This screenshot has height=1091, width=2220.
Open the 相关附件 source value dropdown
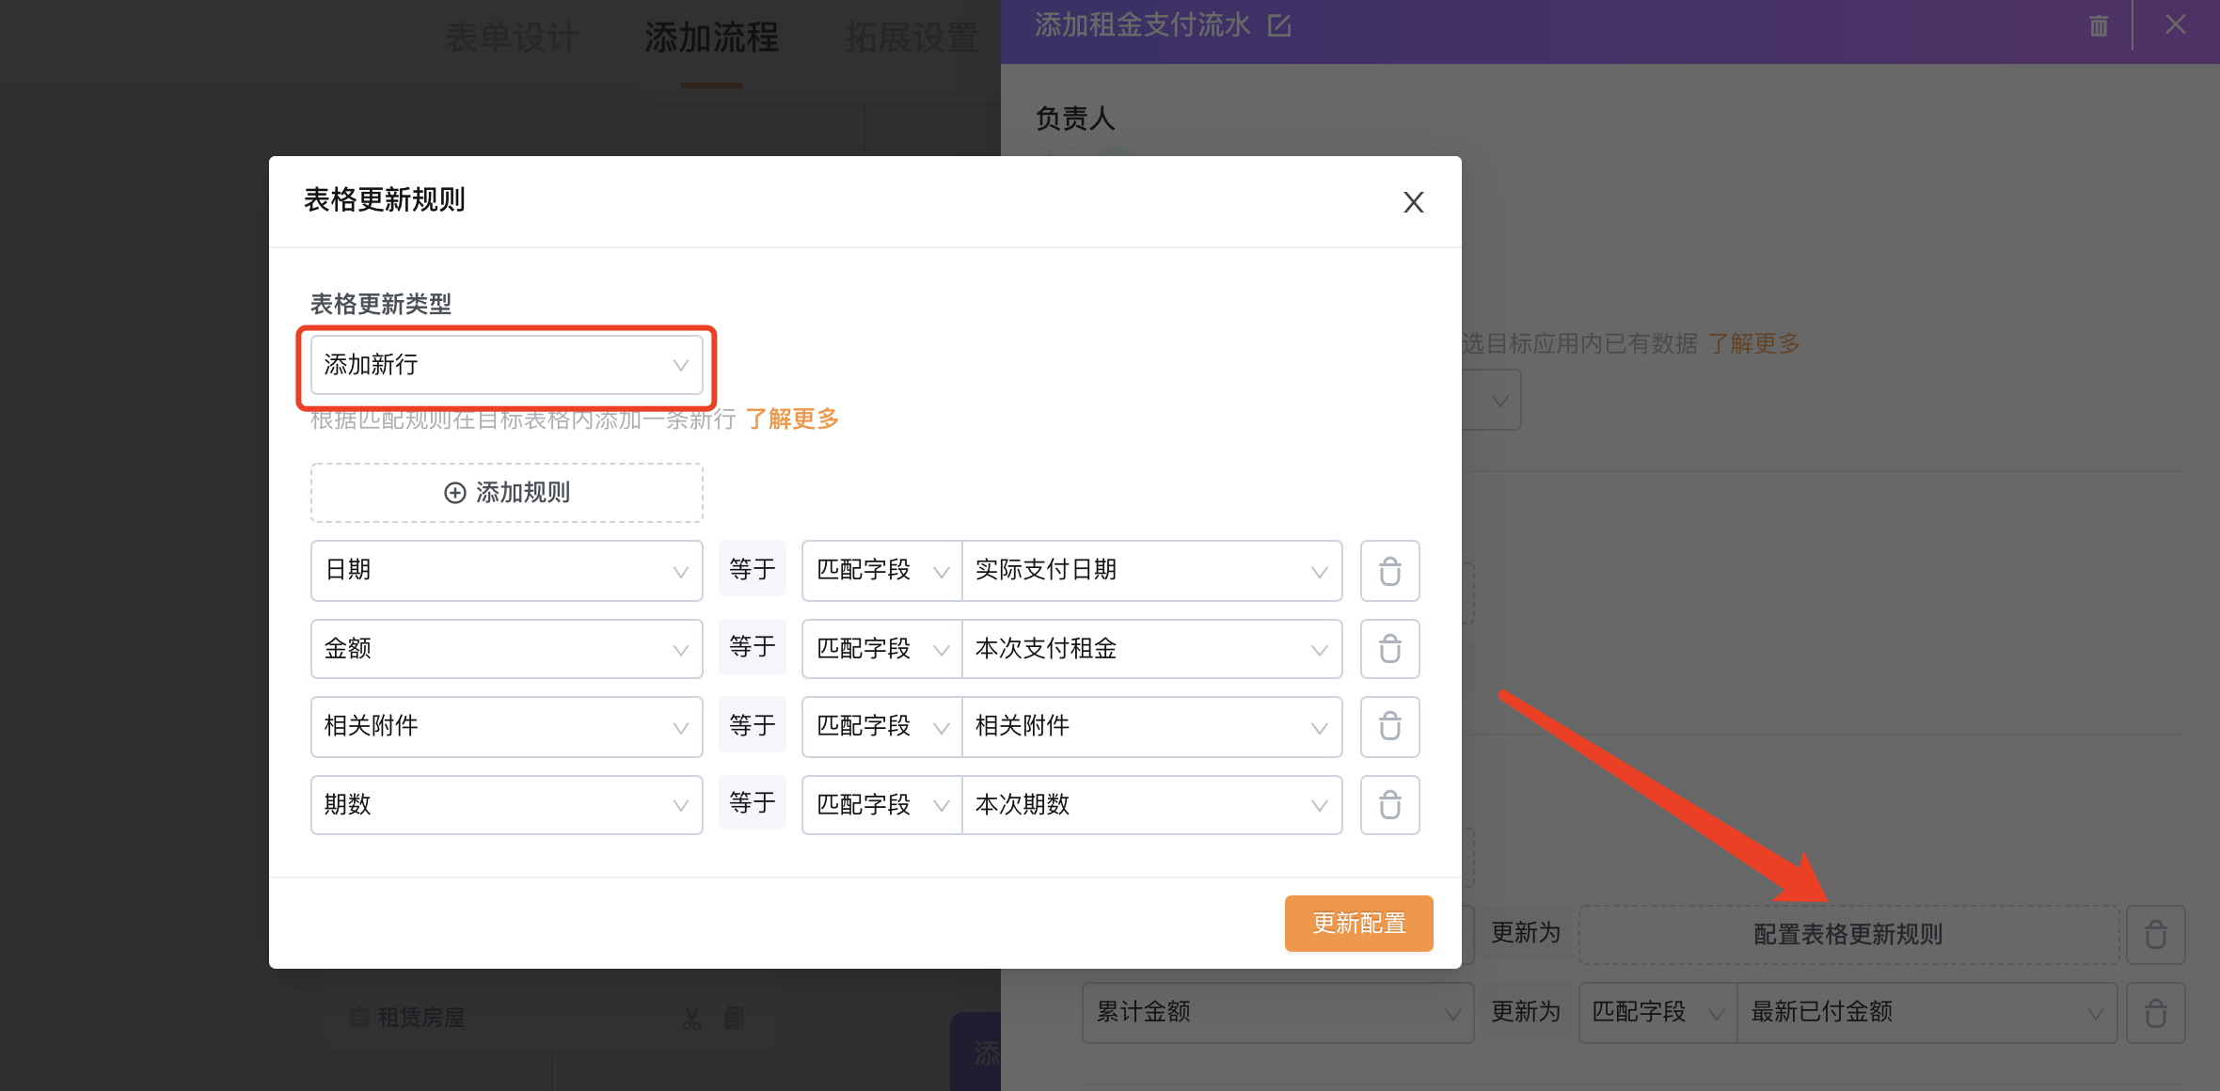[1151, 726]
